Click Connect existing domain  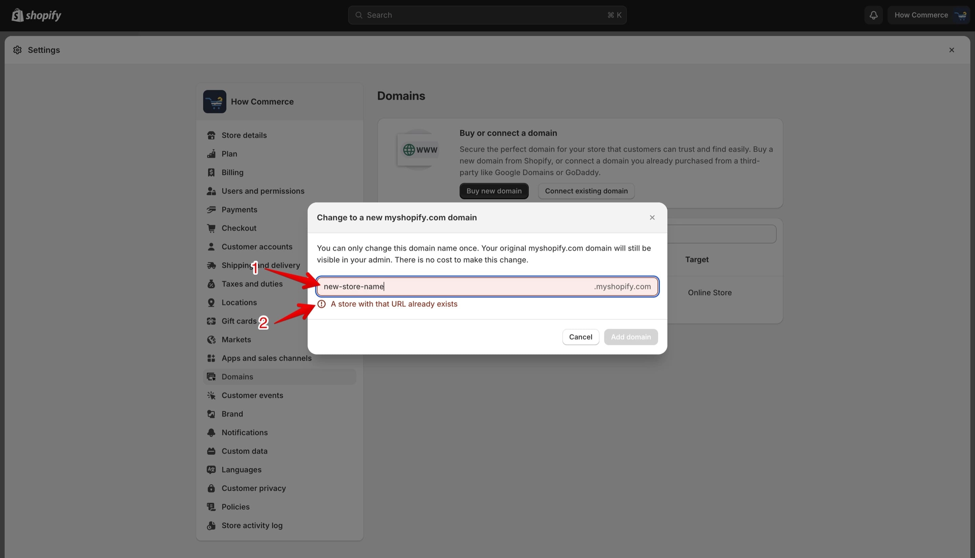click(x=586, y=191)
